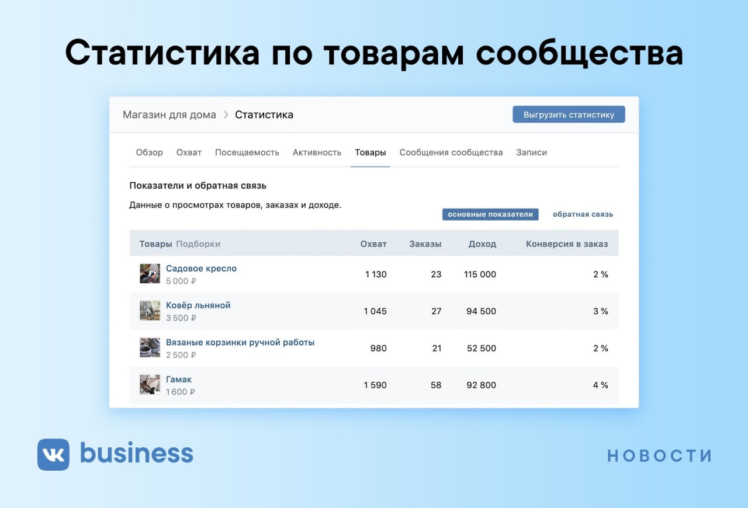Image resolution: width=748 pixels, height=508 pixels.
Task: Switch to the Охват tab
Action: tap(189, 152)
